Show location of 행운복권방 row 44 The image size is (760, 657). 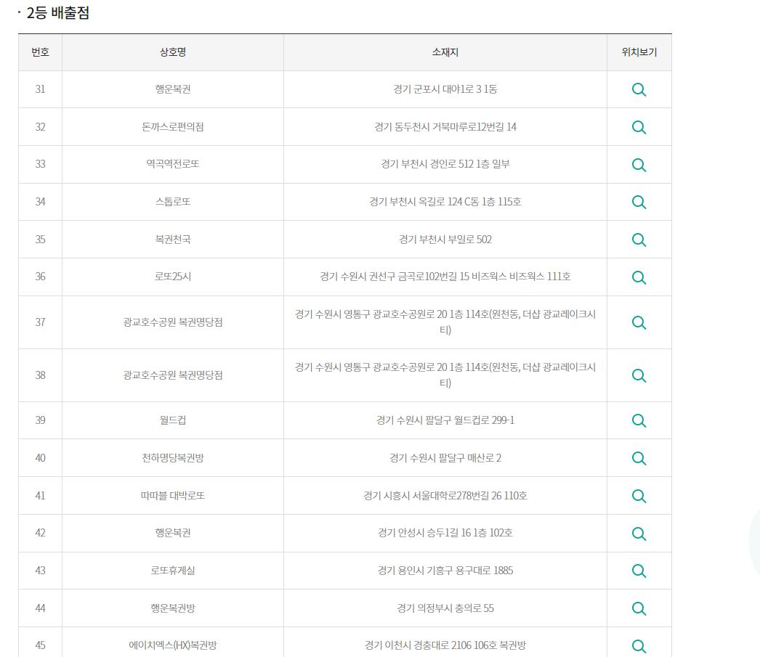tap(639, 608)
